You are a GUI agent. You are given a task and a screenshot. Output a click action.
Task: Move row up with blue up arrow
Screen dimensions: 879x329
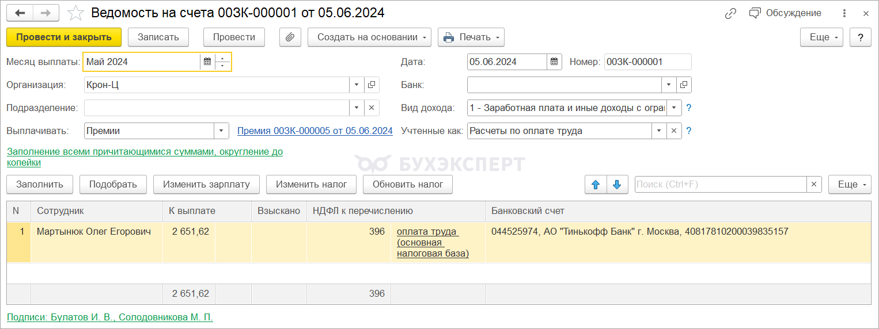[x=596, y=185]
